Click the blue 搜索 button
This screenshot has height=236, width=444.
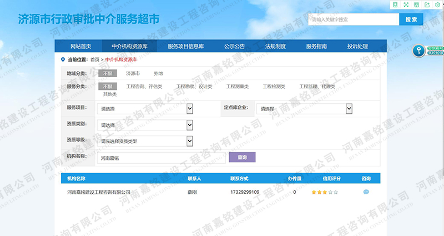tap(411, 19)
